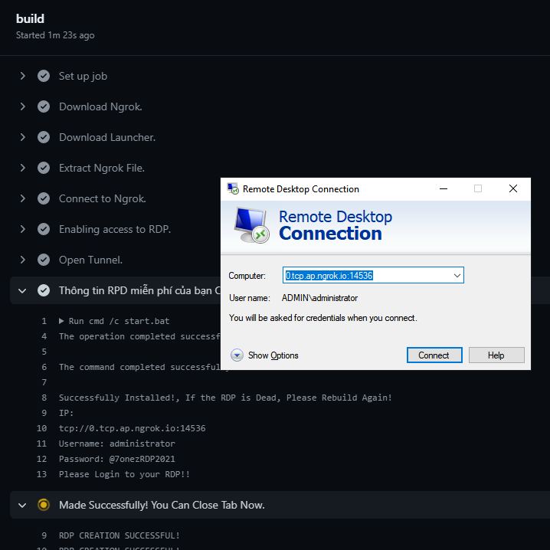Open the Connect to Ngrok. step label

click(103, 198)
